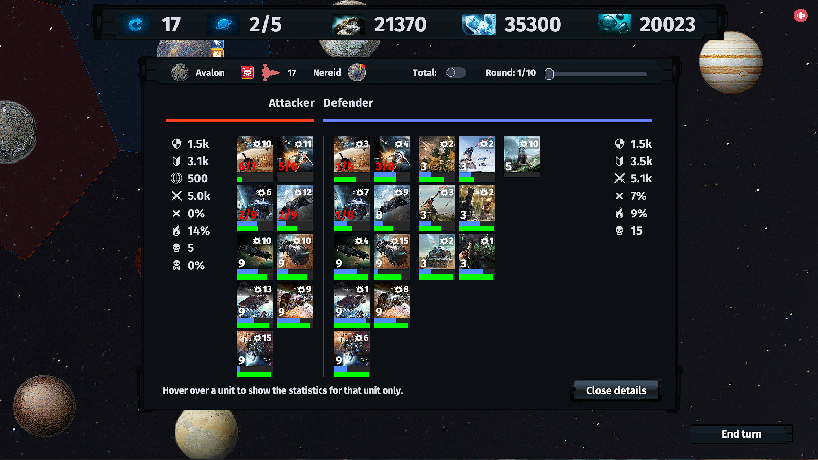This screenshot has width=818, height=460.
Task: Click the red skull hostile icon
Action: coord(247,73)
